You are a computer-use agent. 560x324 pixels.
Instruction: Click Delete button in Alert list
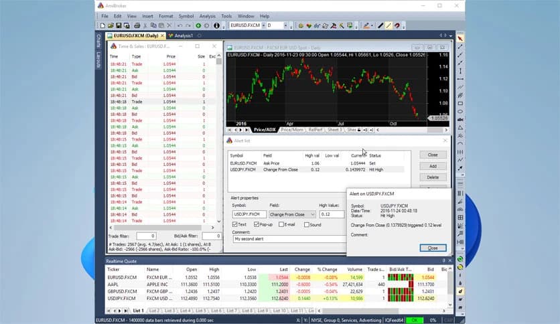(433, 177)
